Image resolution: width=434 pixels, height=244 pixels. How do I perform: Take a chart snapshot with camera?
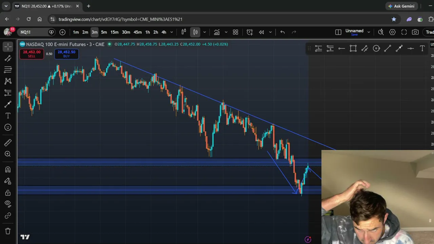(415, 32)
